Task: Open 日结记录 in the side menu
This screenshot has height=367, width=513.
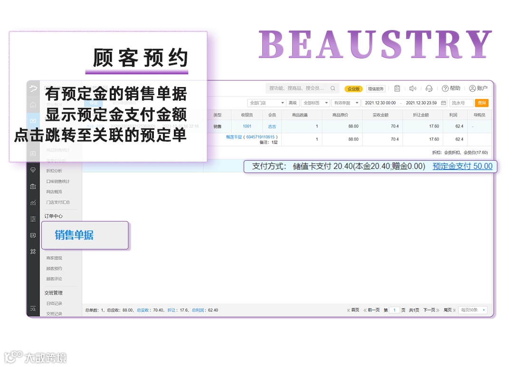Action: tap(54, 303)
